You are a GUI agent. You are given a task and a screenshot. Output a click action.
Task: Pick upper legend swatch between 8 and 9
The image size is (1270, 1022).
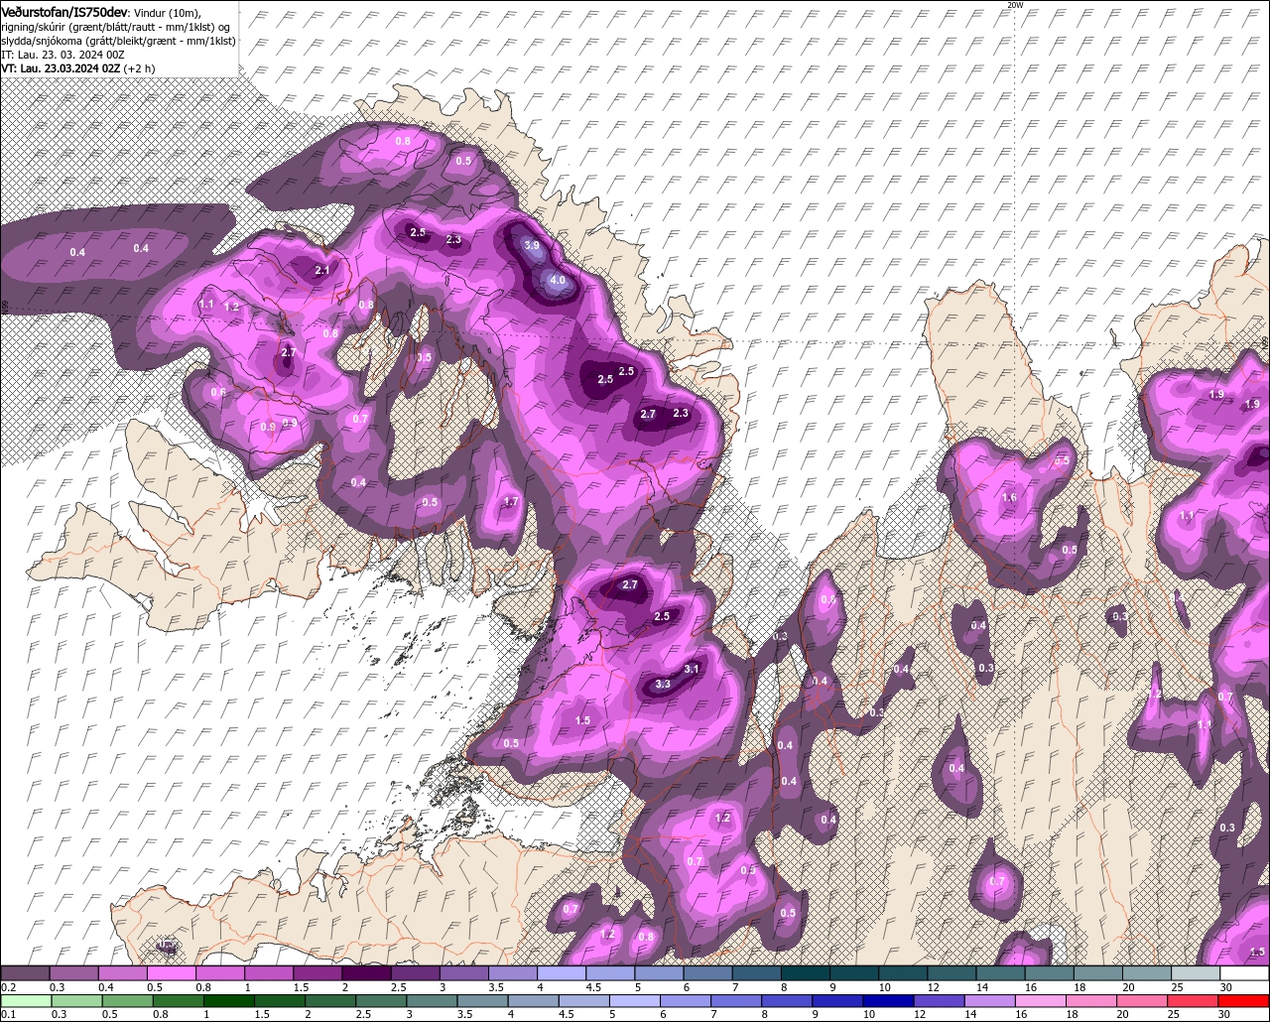(x=807, y=973)
